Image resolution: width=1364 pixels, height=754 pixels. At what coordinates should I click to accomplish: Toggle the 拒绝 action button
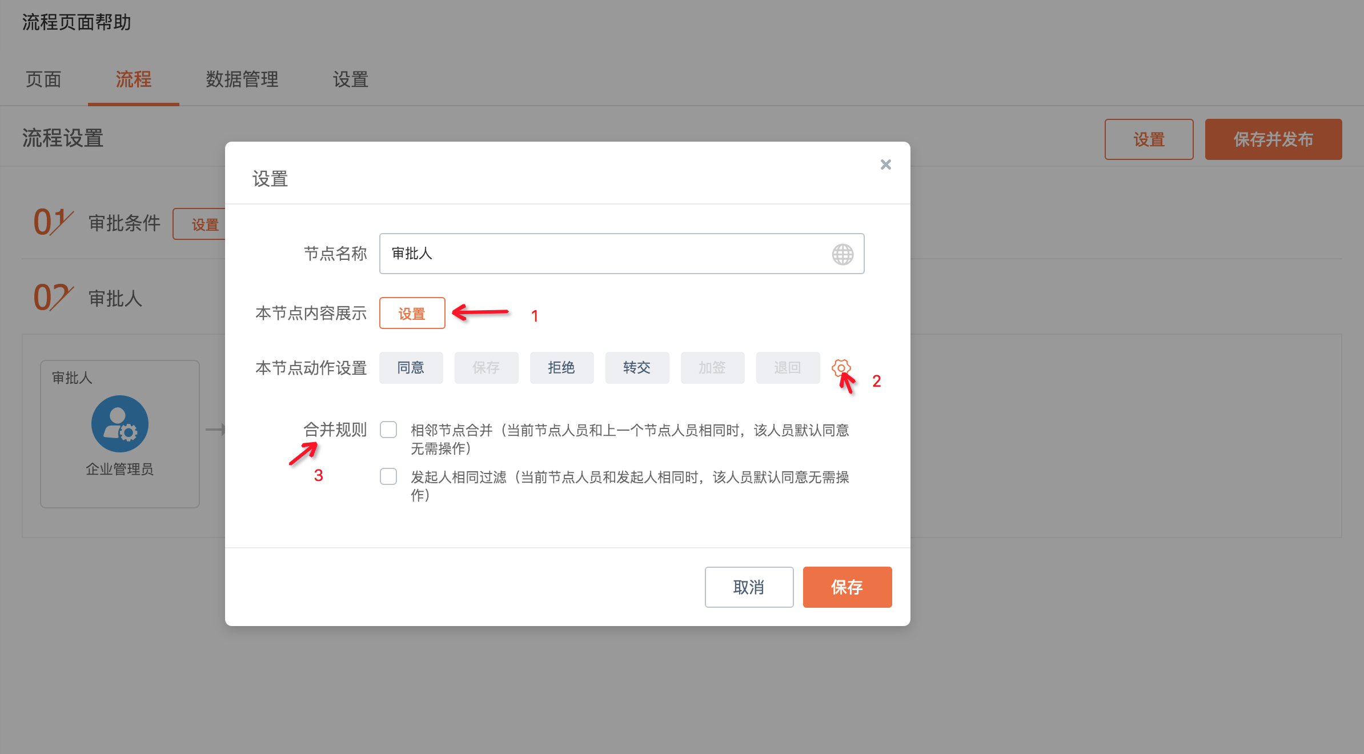click(x=561, y=368)
